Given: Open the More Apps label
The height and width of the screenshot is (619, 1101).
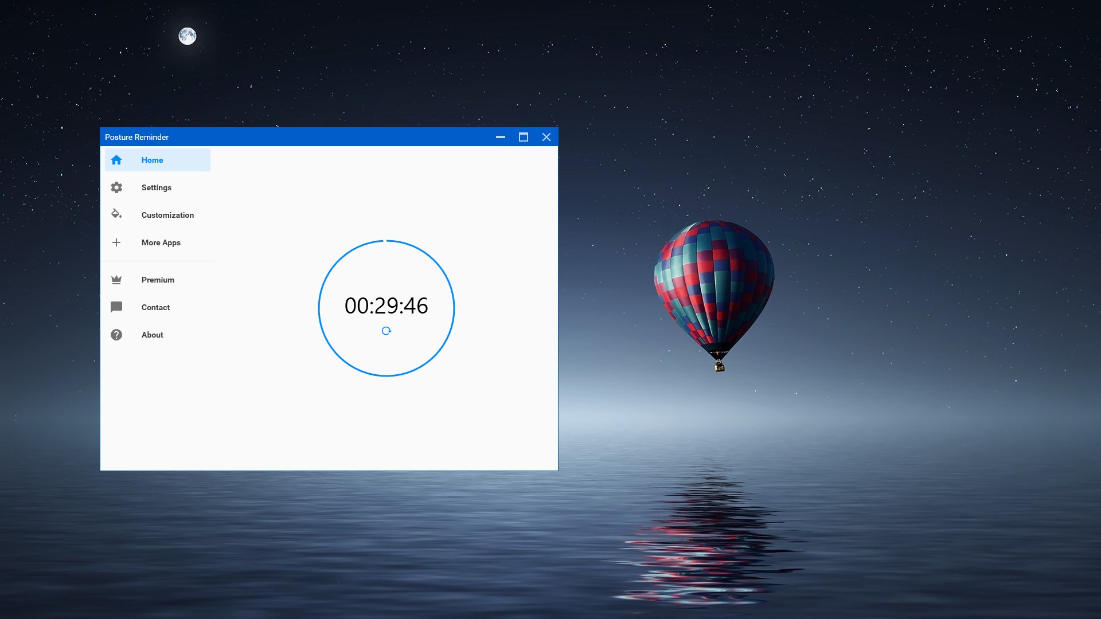Looking at the screenshot, I should coord(161,242).
